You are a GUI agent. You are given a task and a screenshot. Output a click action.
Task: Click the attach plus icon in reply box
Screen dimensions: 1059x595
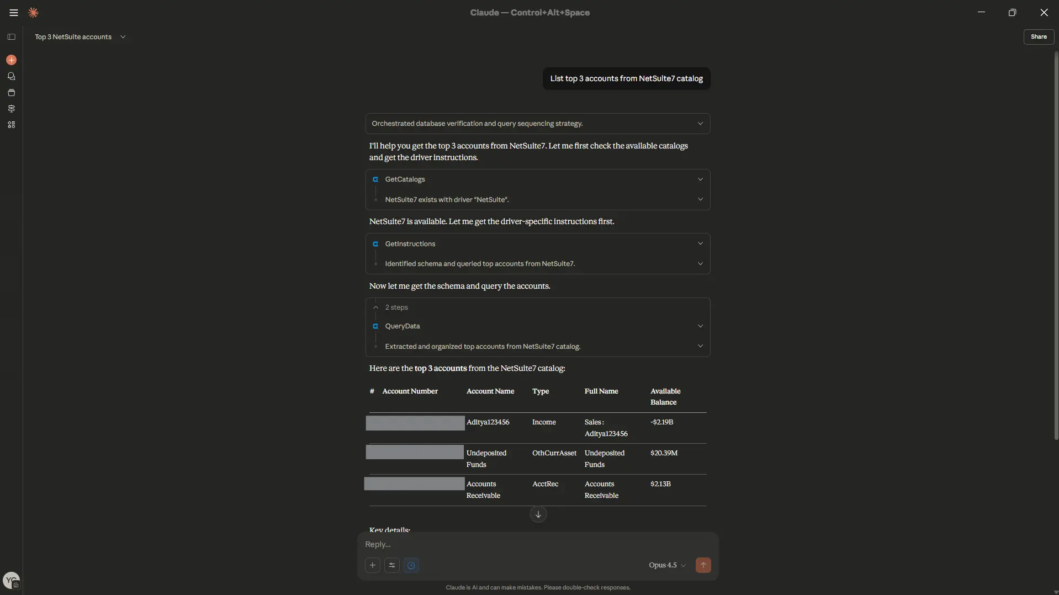pyautogui.click(x=373, y=565)
